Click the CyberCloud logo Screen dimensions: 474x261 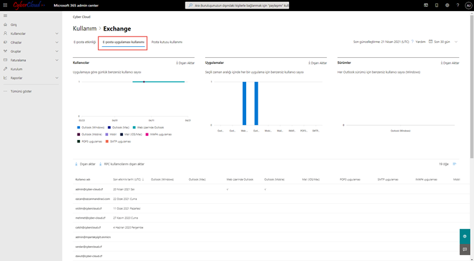tap(29, 5)
